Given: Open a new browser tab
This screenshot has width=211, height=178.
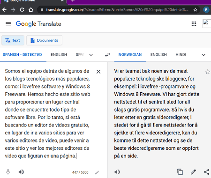Looking at the screenshot, I should coord(73,1).
